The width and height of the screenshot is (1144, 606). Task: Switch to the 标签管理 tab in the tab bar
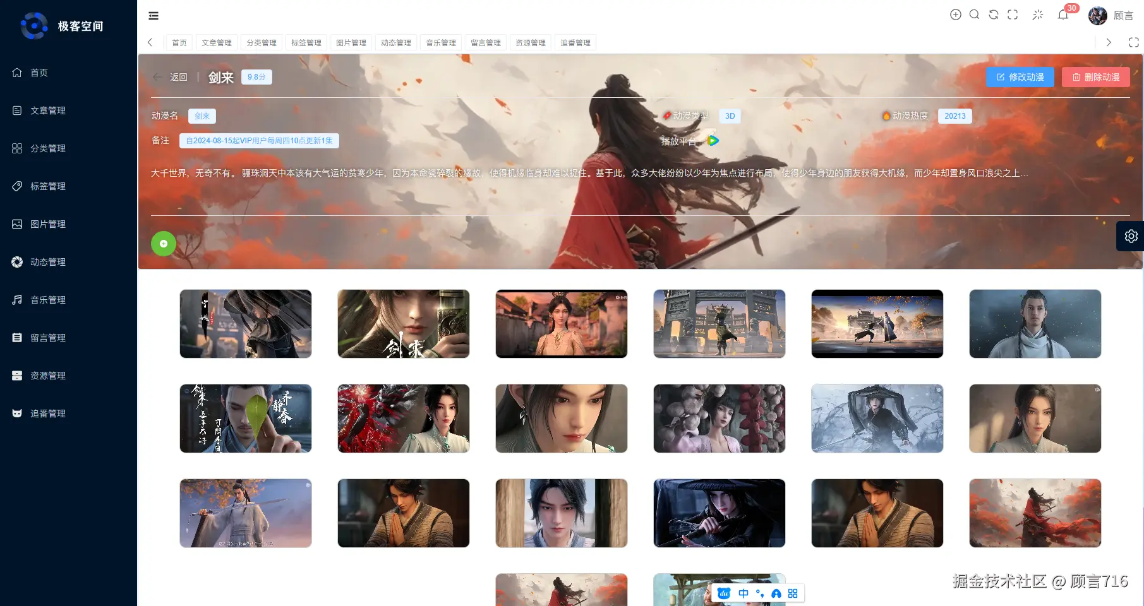click(306, 43)
